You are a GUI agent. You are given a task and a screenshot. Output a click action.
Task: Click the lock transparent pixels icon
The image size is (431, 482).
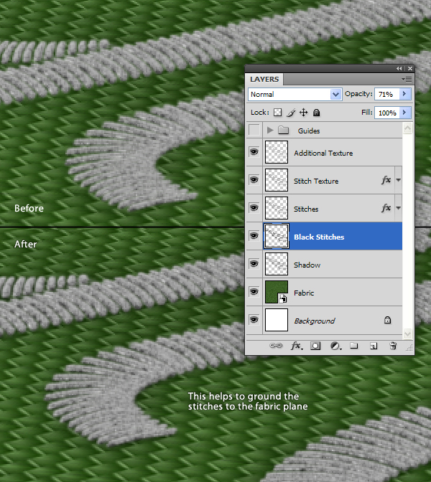pyautogui.click(x=278, y=113)
